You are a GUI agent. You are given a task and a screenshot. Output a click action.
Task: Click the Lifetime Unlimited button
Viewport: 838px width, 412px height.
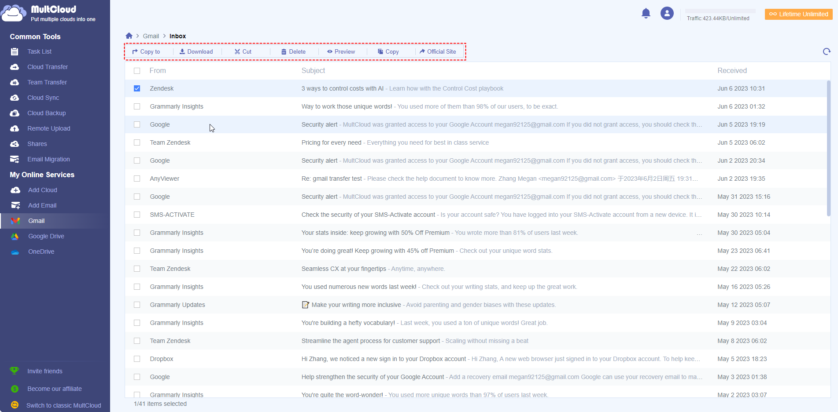799,14
